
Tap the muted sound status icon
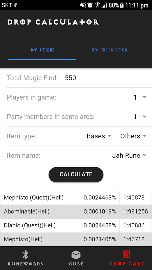click(83, 5)
